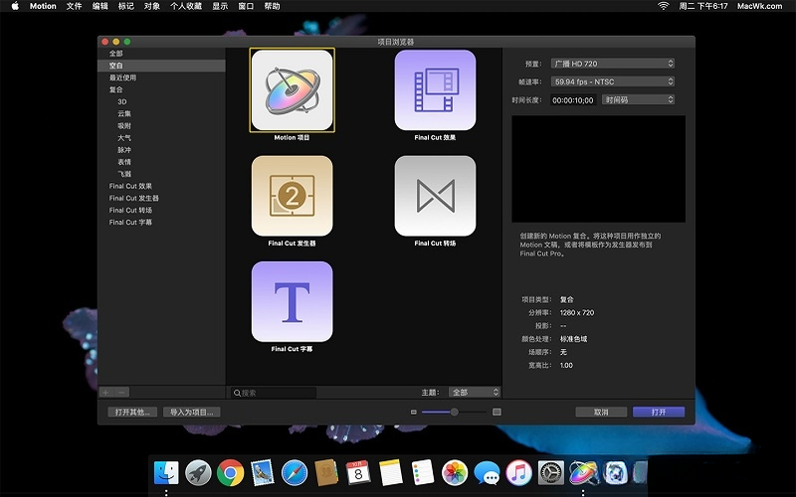This screenshot has width=796, height=497.
Task: Click the search magnifier icon
Action: (237, 393)
